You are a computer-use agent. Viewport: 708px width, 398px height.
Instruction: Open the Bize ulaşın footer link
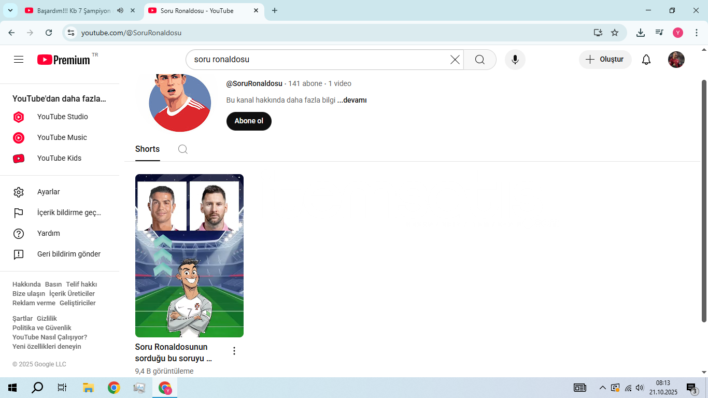click(29, 294)
